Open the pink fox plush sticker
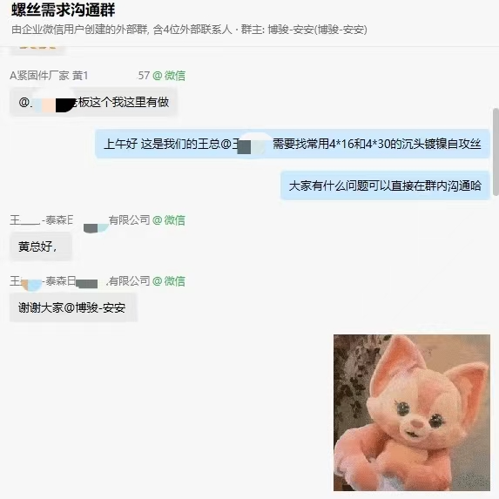Viewport: 499px width, 499px height. (x=412, y=413)
